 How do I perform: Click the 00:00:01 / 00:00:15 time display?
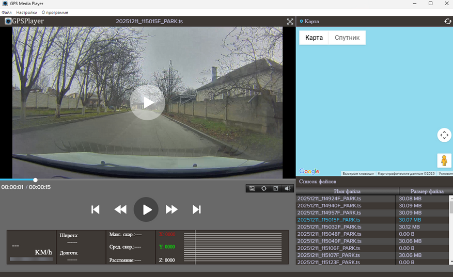(x=26, y=187)
